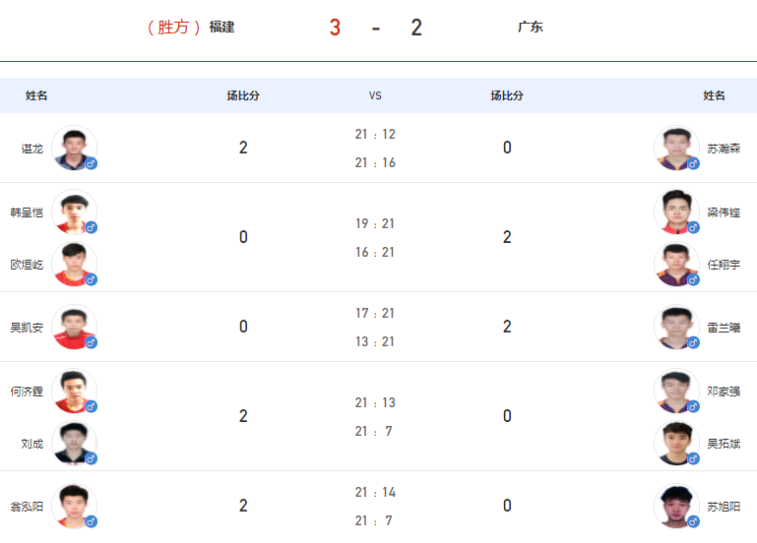Image resolution: width=757 pixels, height=543 pixels.
Task: Click the male icon on 欧烜屹's avatar
Action: (91, 279)
